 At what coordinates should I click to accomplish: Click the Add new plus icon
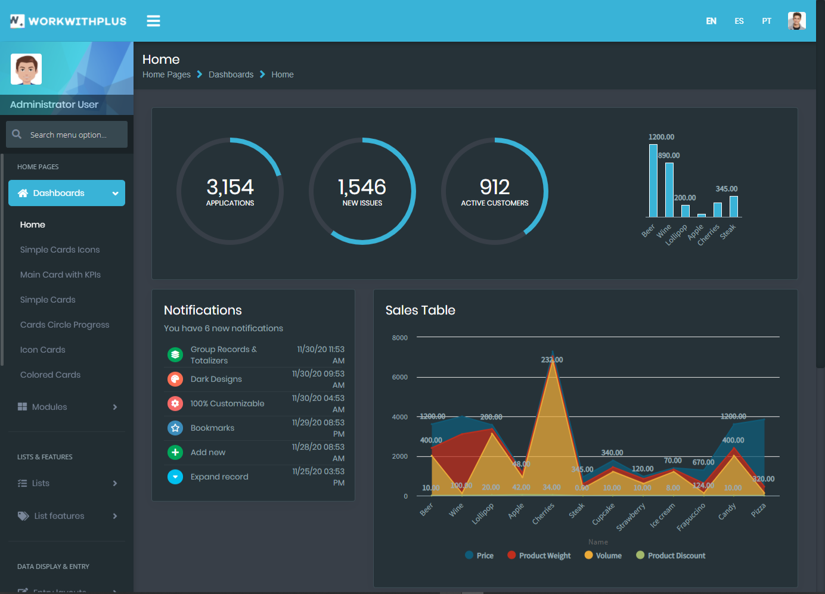coord(175,452)
